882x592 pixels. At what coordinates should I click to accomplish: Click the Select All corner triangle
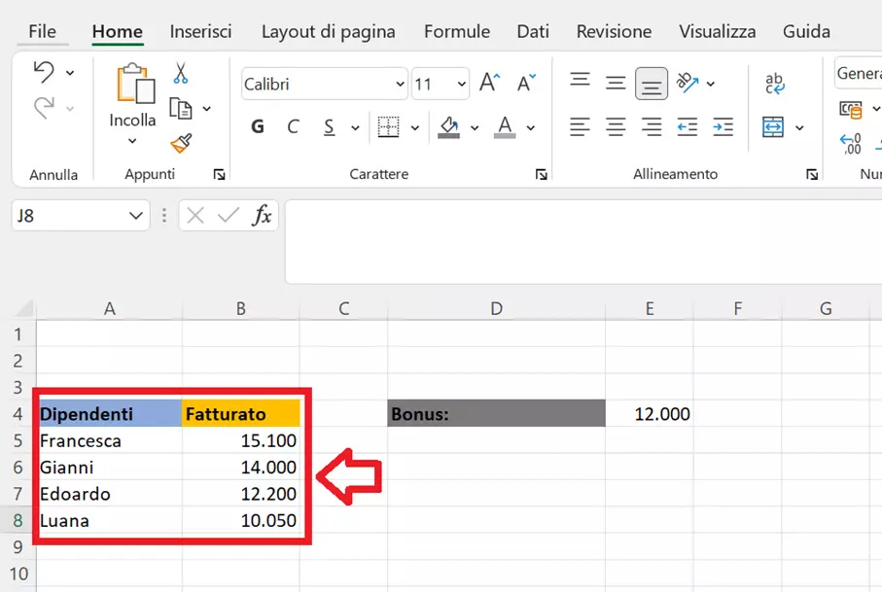point(24,309)
